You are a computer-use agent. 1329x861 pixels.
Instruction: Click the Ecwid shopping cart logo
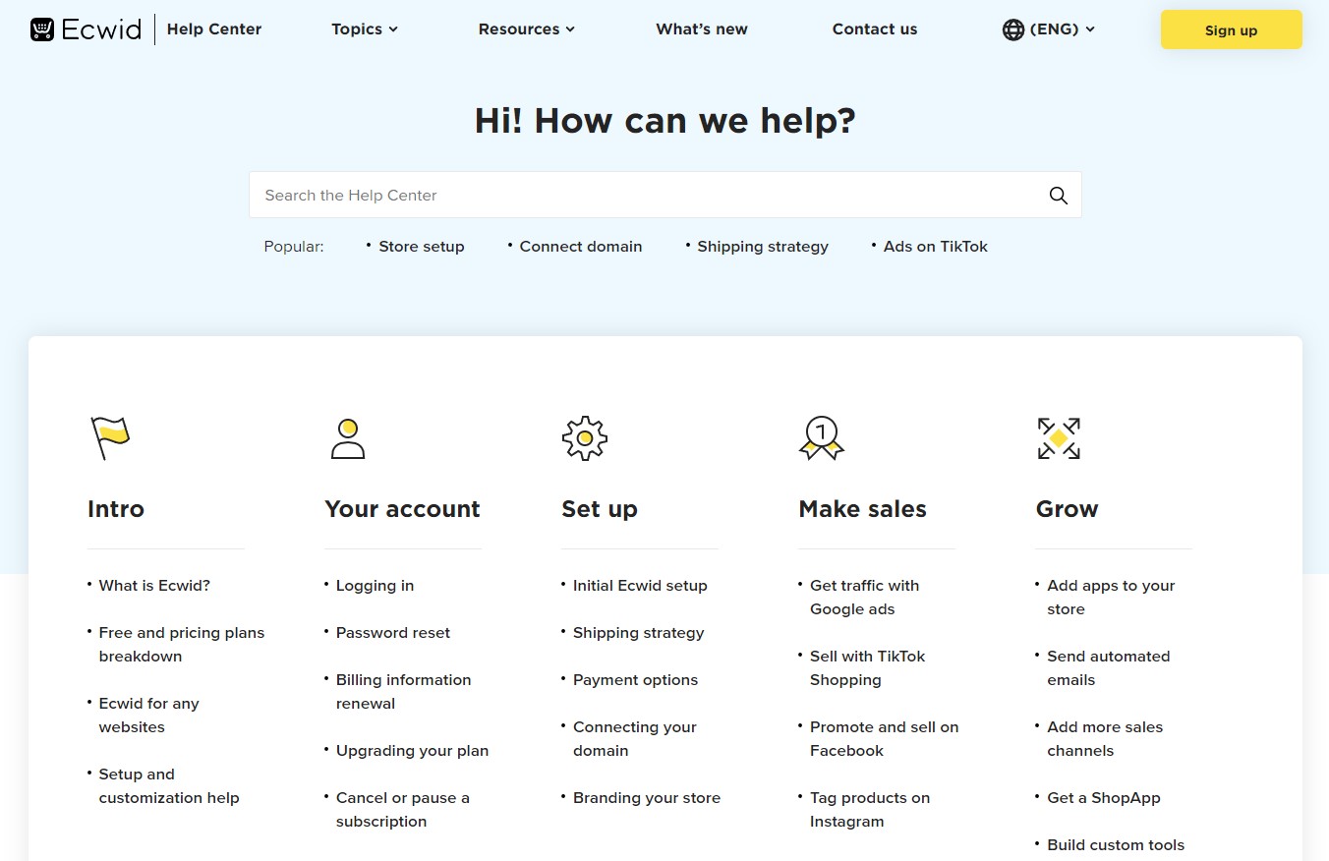pos(42,29)
